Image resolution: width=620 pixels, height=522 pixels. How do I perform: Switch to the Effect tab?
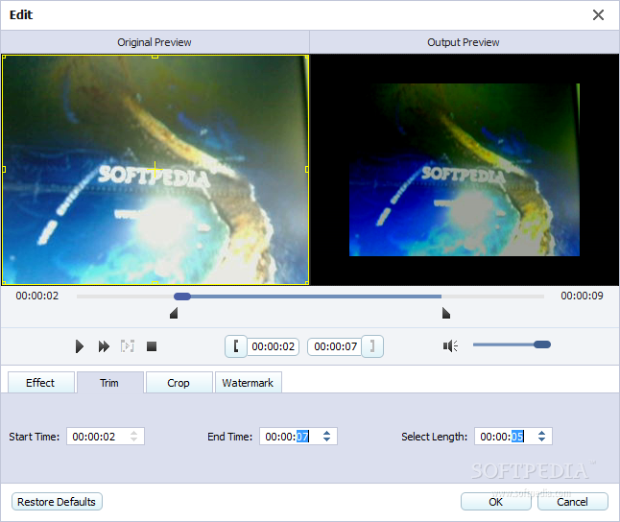coord(40,383)
